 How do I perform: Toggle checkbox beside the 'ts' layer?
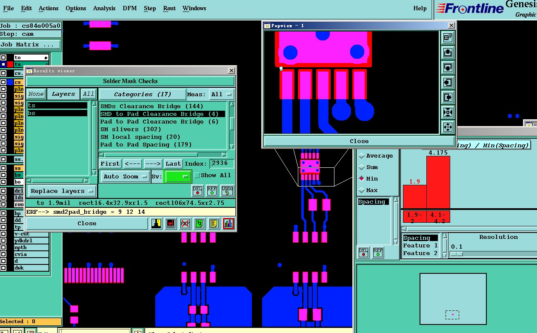point(3,64)
